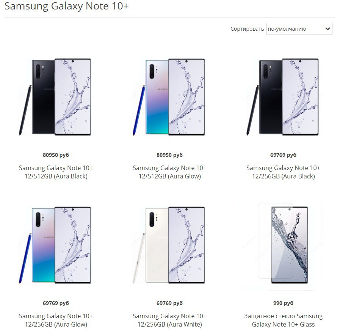This screenshot has height=333, width=337.
Task: Follow the Note 10+ 12/512GB (Aura Black) title link
Action: 56,172
